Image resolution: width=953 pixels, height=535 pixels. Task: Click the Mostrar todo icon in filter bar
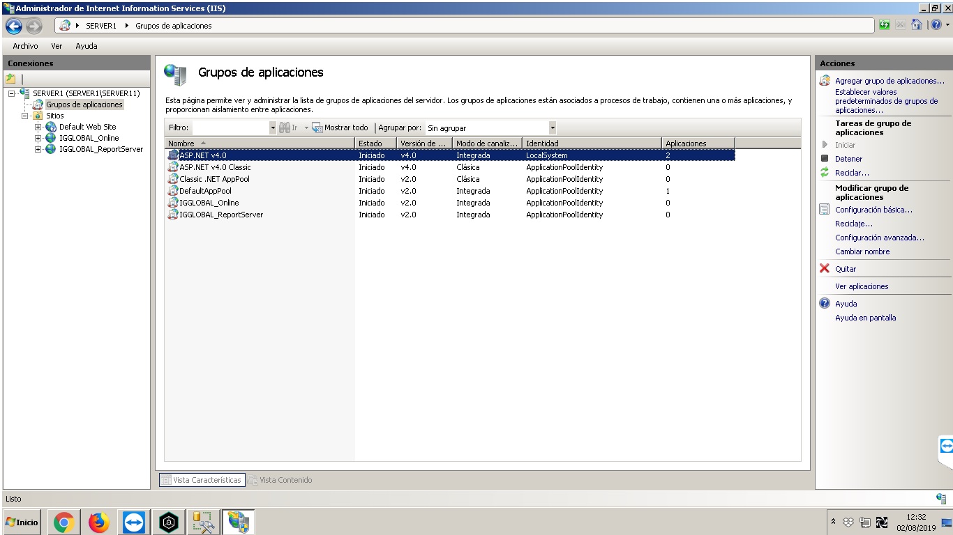(317, 127)
